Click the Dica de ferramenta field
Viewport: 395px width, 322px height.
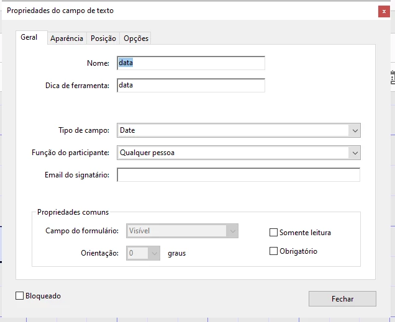(191, 85)
